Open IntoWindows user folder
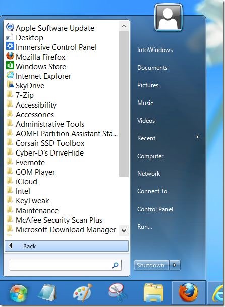This screenshot has width=225, height=307. click(155, 50)
